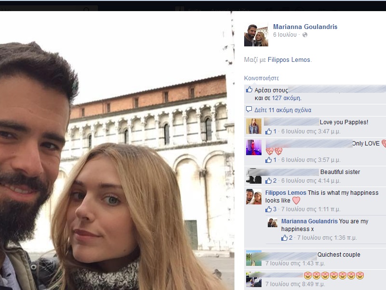
Task: Open avatar of heart-eyes emoji commenter
Action: pyautogui.click(x=254, y=279)
